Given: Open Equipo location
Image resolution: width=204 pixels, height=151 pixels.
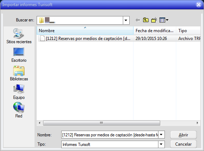Looking at the screenshot, I should click(x=19, y=92).
